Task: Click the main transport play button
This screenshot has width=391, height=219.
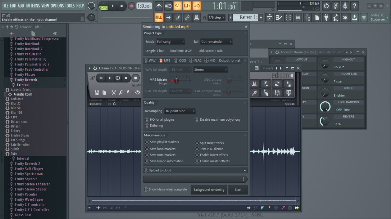Action: pyautogui.click(x=113, y=6)
